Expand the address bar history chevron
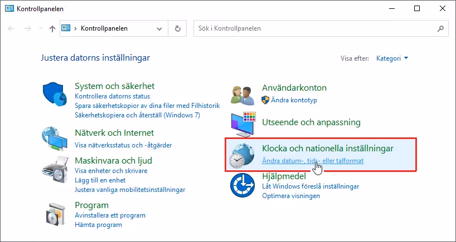The image size is (456, 242). (x=159, y=28)
